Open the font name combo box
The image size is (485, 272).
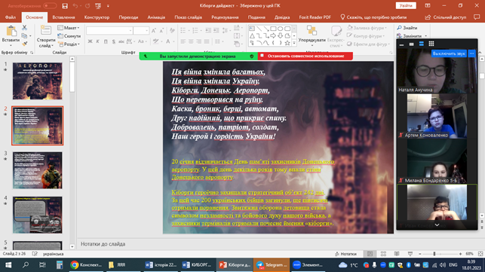(x=109, y=30)
